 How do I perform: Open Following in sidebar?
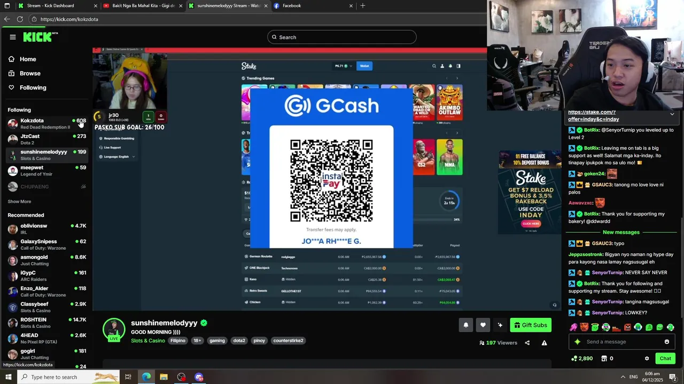pyautogui.click(x=33, y=87)
